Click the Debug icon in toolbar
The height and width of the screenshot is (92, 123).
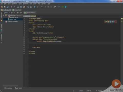[x=48, y=7]
